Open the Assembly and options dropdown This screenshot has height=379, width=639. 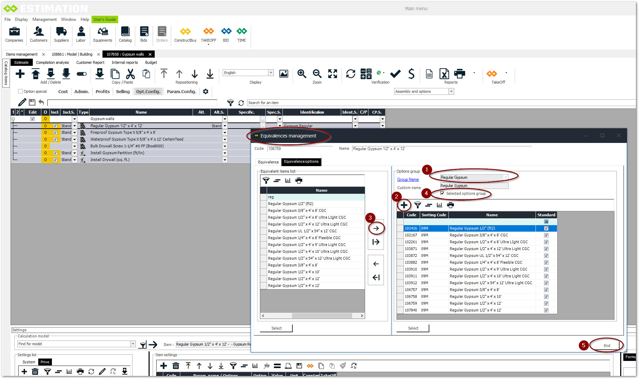(x=451, y=91)
